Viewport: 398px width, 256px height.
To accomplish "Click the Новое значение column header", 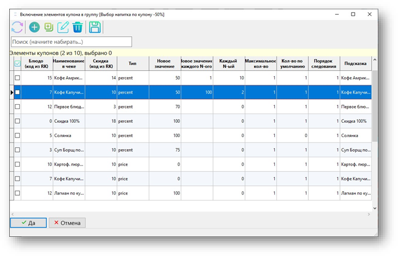I will point(164,64).
